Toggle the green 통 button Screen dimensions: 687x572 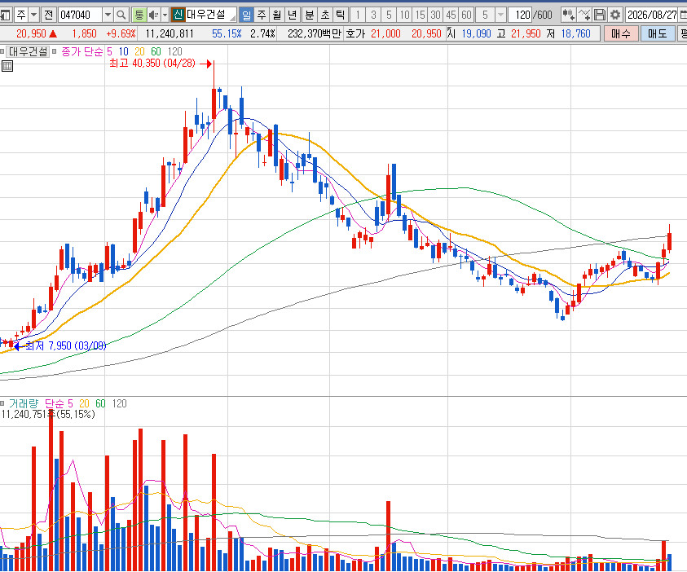pyautogui.click(x=139, y=15)
